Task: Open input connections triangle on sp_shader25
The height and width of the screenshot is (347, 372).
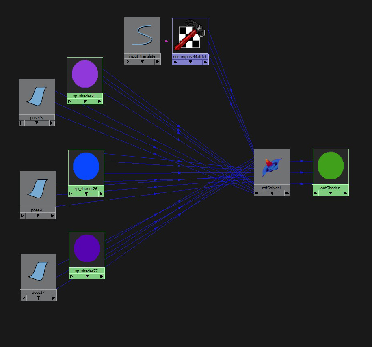Action: tap(70, 101)
